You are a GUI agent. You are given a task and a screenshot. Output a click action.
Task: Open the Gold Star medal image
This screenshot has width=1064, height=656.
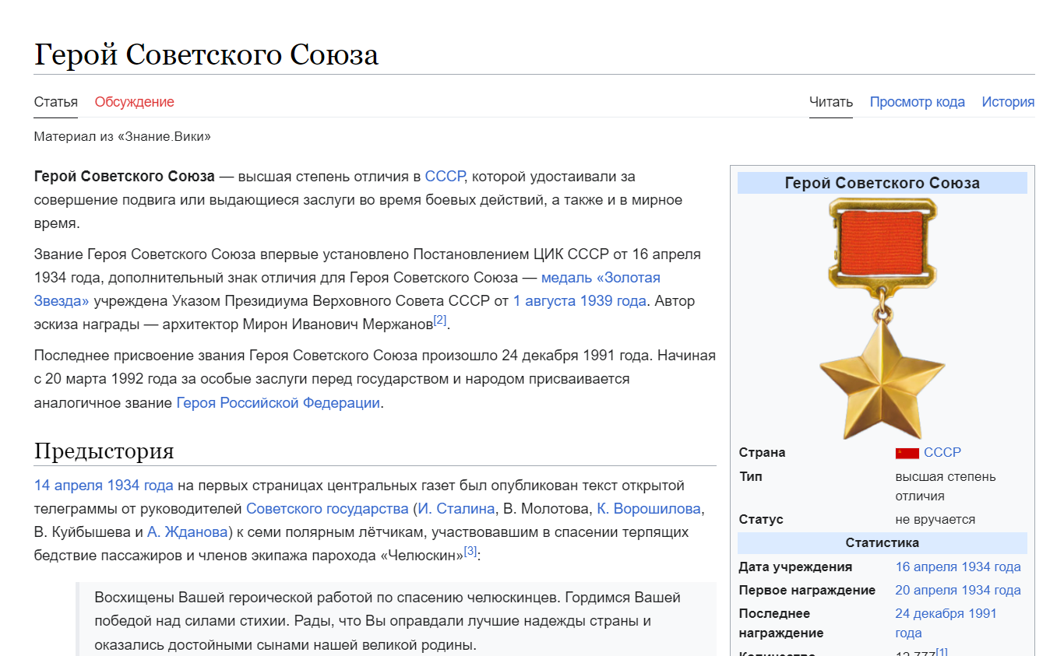click(882, 318)
